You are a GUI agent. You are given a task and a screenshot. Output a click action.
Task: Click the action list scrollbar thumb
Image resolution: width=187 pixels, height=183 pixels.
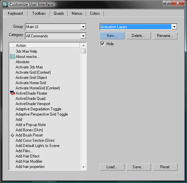(x=84, y=51)
